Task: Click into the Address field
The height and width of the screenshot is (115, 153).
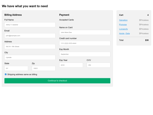Action: (x=30, y=47)
